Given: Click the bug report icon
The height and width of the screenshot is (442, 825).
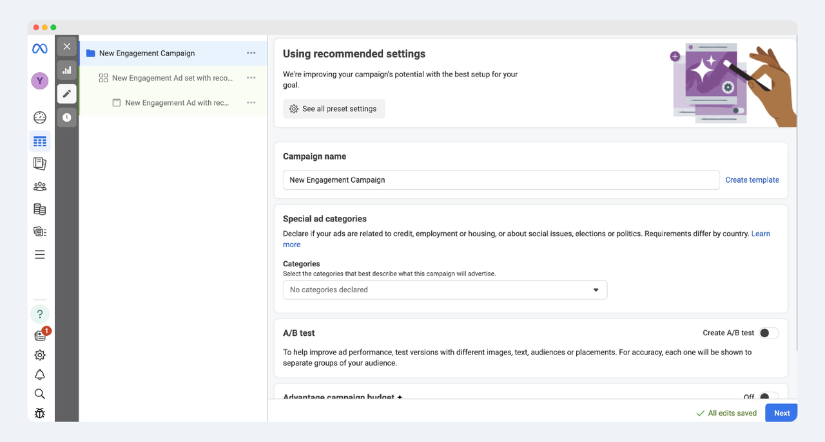Looking at the screenshot, I should tap(40, 413).
